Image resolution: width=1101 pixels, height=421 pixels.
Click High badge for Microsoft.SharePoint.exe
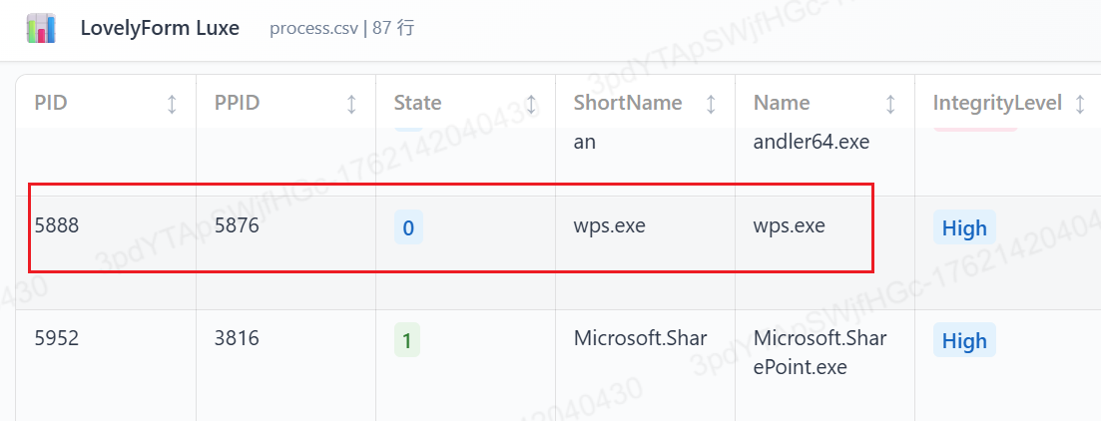964,340
